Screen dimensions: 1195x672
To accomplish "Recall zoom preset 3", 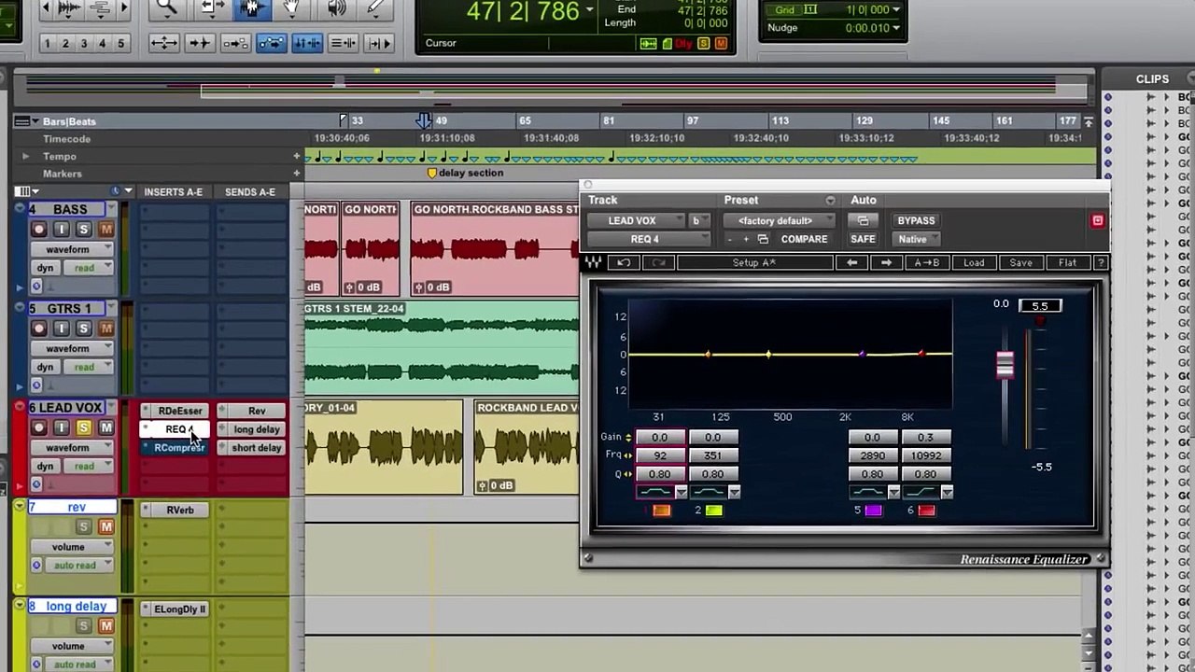I will 84,43.
